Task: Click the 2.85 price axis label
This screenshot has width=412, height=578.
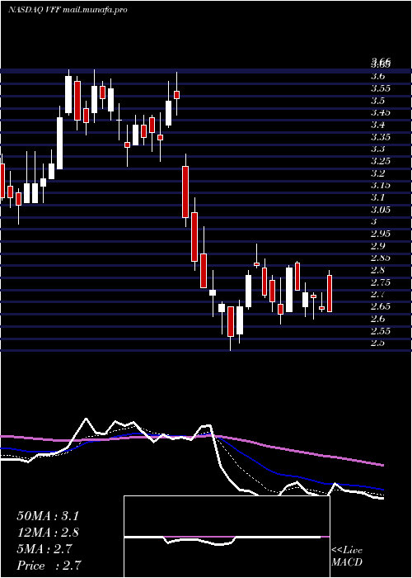Action: click(x=381, y=258)
